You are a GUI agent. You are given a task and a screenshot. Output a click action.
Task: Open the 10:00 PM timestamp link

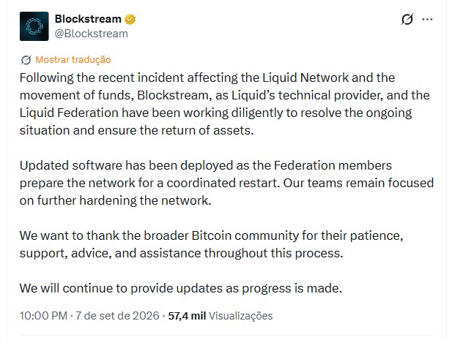click(43, 316)
